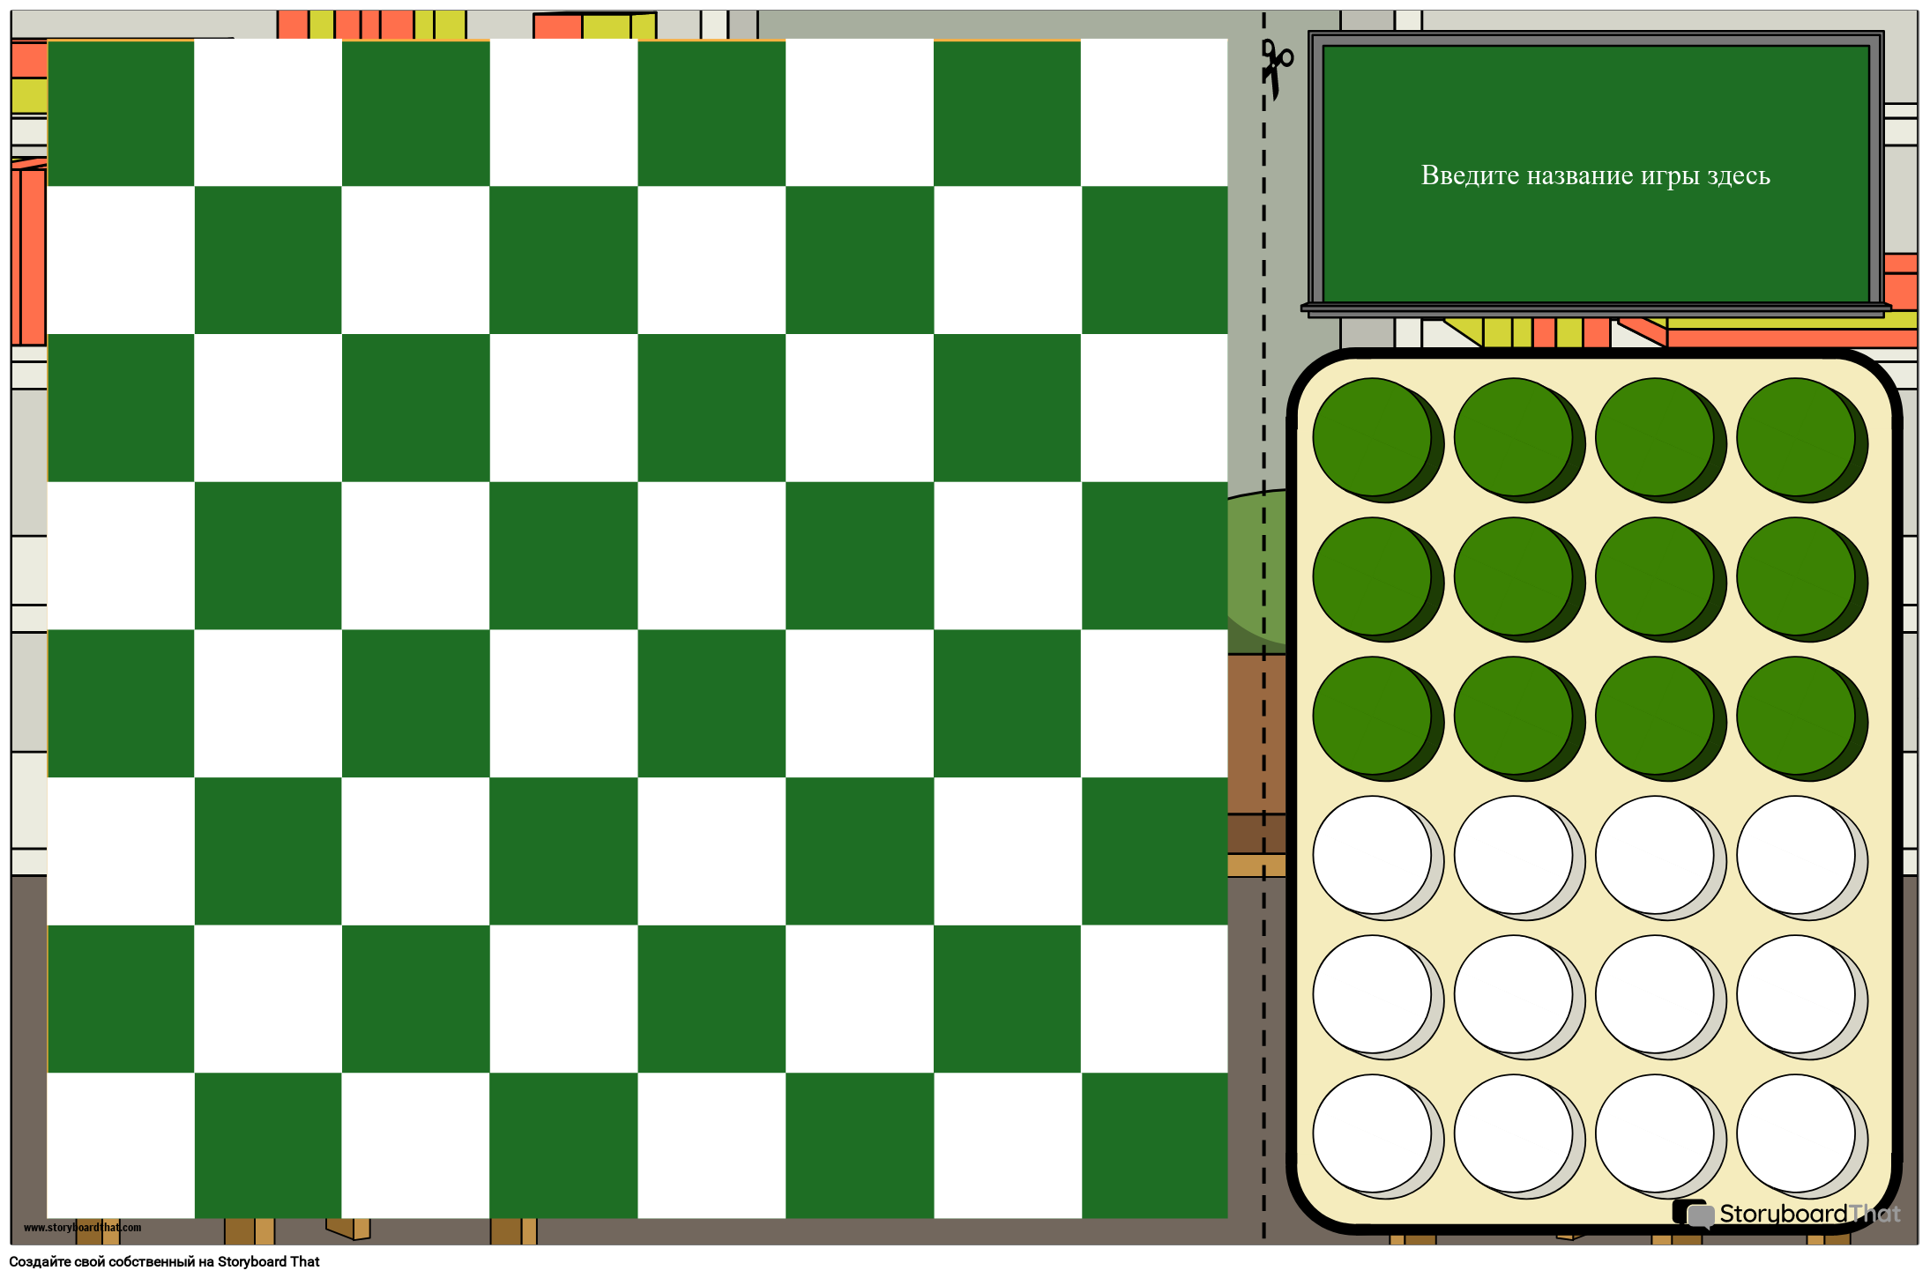The height and width of the screenshot is (1278, 1930).
Task: Select the first white checker in the fourth tray row
Action: click(x=1372, y=854)
